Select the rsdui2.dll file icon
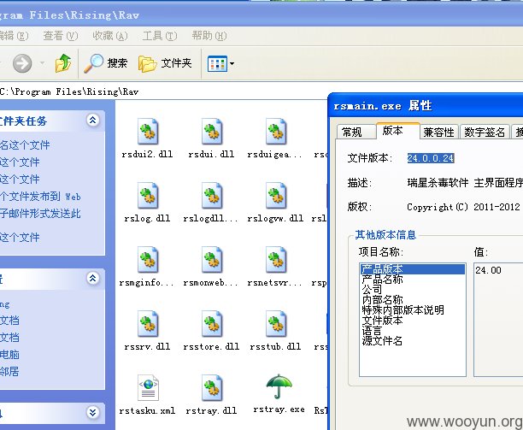 [148, 132]
